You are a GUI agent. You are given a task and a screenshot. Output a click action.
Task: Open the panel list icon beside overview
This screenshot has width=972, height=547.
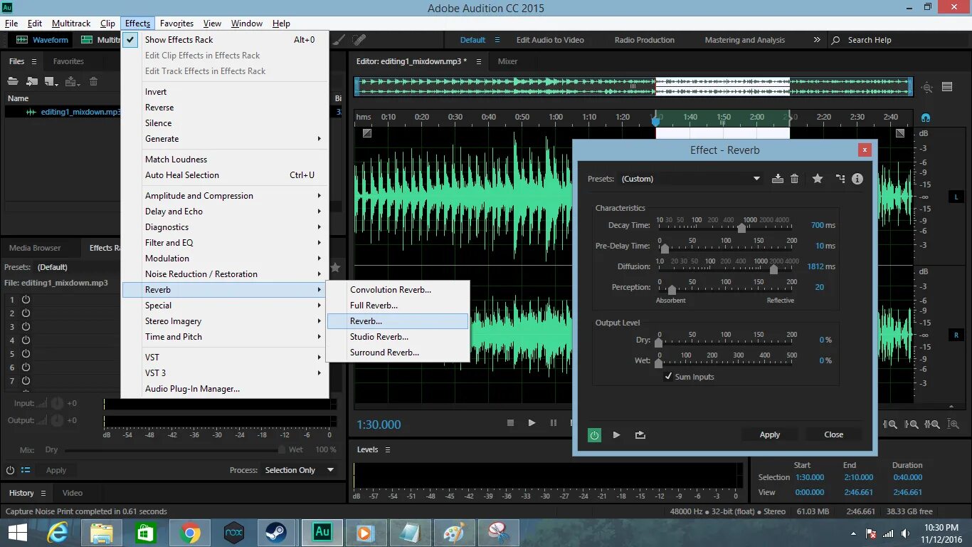click(947, 87)
